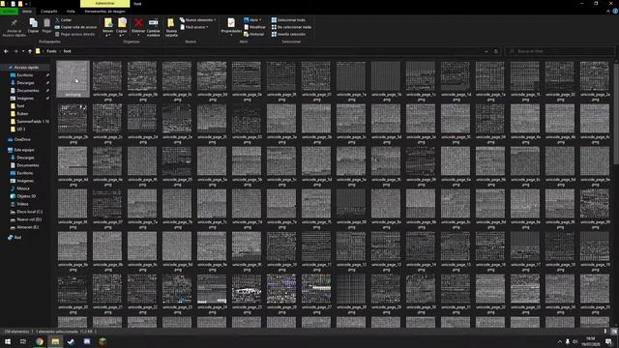The image size is (619, 348).
Task: Go forward with the forward arrow
Action: click(x=15, y=51)
